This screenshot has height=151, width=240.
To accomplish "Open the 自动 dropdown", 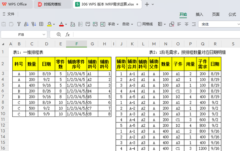I will tap(127, 24).
